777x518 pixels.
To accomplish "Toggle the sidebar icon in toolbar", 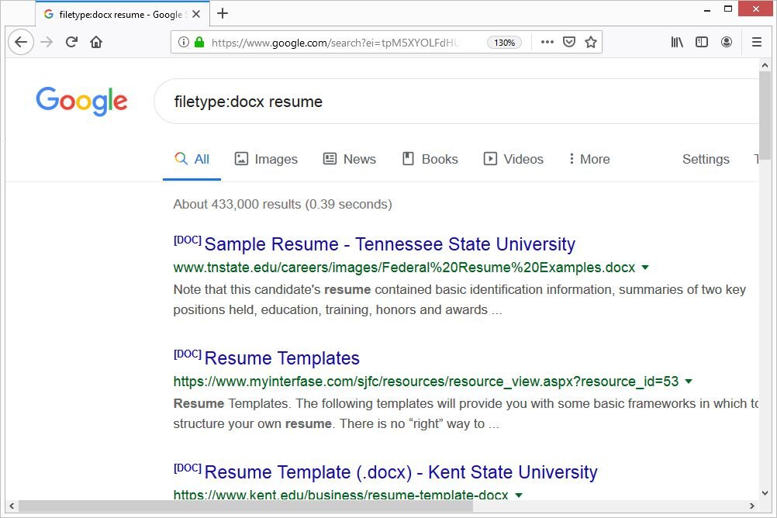I will (x=702, y=42).
